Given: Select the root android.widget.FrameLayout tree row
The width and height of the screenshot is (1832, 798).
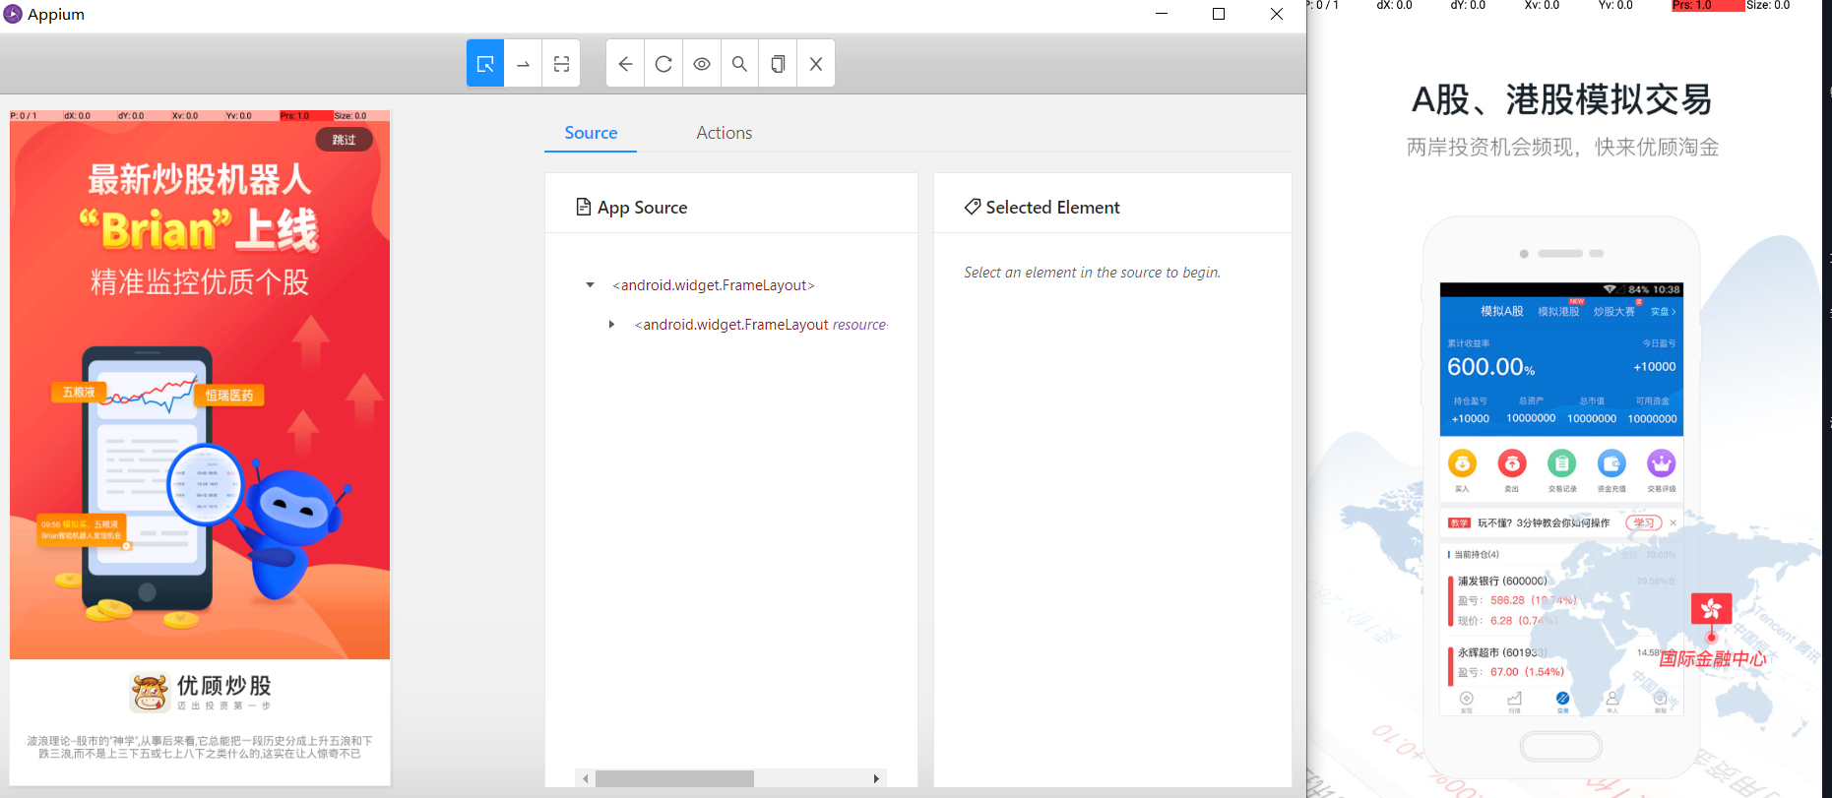Looking at the screenshot, I should [714, 285].
